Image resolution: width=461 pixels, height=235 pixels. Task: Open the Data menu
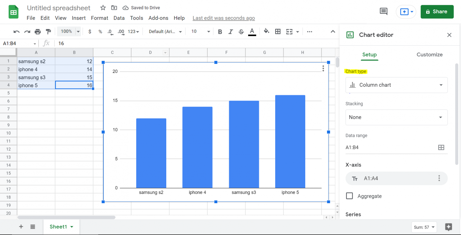click(119, 18)
